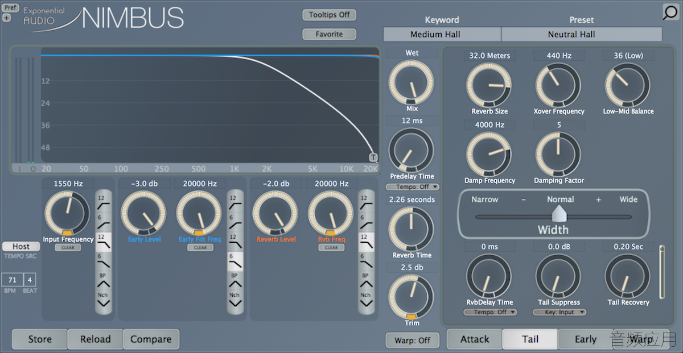Click the Reverb Time value 2.26 seconds
This screenshot has height=353, width=683.
point(412,200)
